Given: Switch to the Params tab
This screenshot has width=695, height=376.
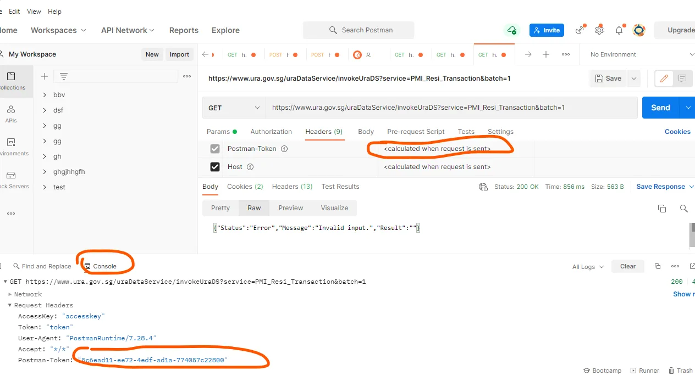Looking at the screenshot, I should click(x=222, y=132).
